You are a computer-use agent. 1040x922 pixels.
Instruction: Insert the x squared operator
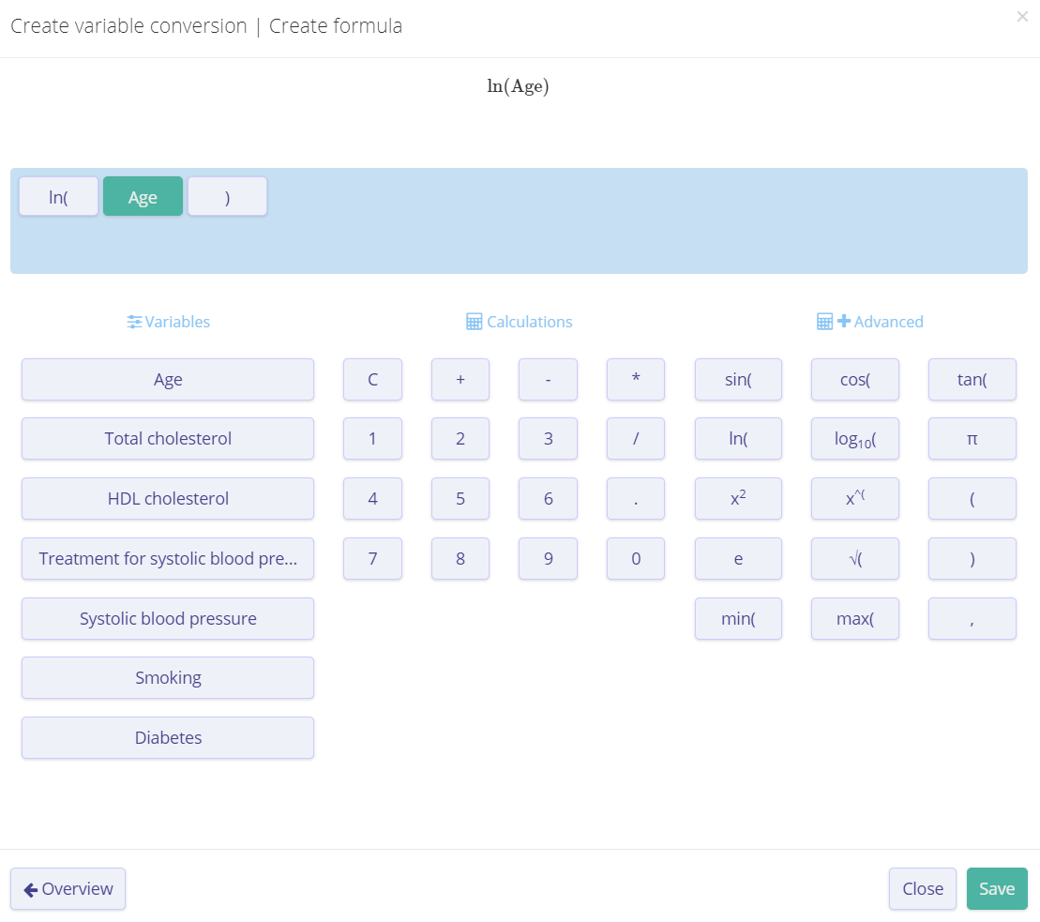pos(738,498)
